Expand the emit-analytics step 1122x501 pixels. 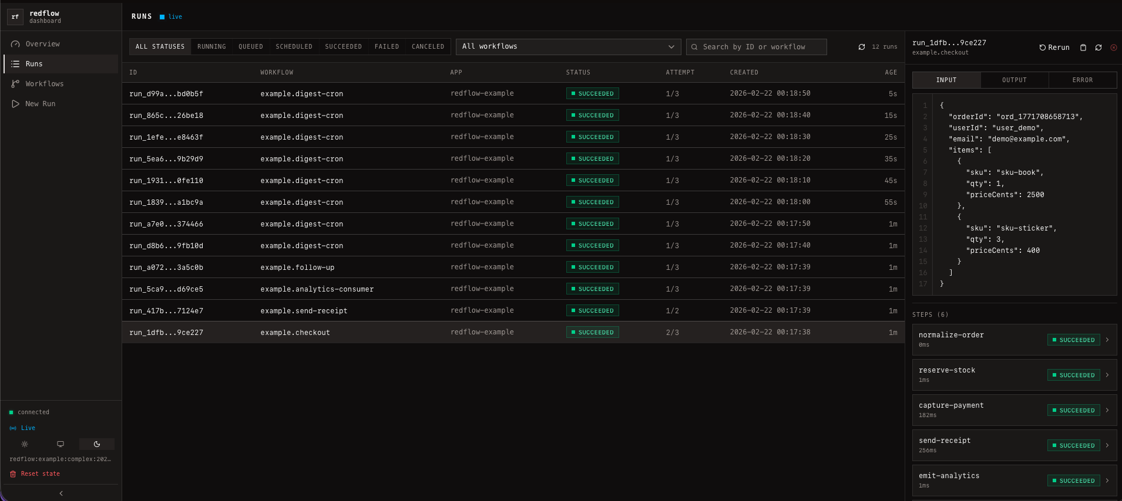coord(1014,480)
